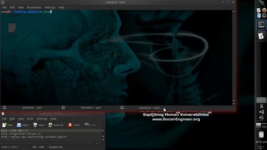
Task: Click targets.txt file name in status bar
Action: pyautogui.click(x=55, y=147)
